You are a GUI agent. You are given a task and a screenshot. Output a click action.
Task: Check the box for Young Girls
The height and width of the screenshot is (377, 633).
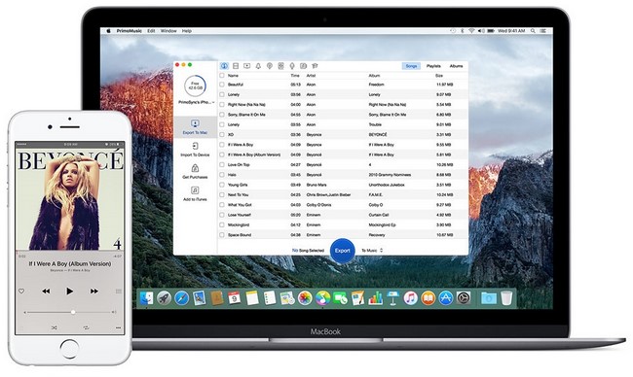[x=222, y=185]
